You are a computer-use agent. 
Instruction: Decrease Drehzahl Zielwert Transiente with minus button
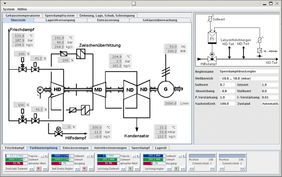coord(42,156)
